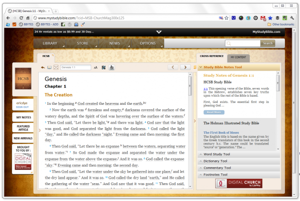
Task: Click the translate flag icon in address bar
Action: (221, 18)
